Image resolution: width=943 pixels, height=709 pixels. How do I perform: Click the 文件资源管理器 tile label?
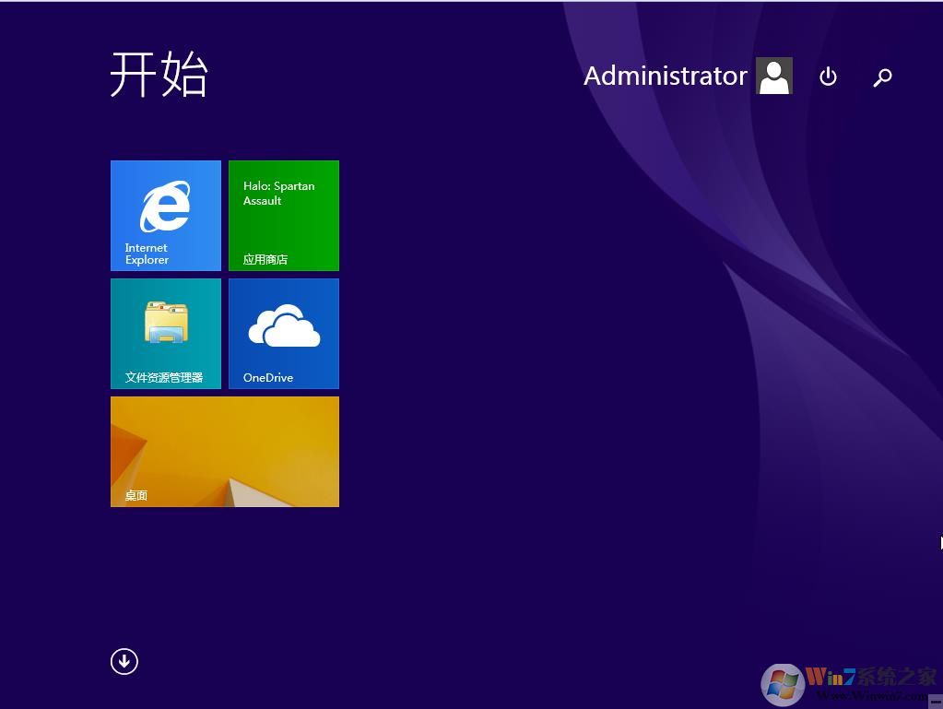164,377
